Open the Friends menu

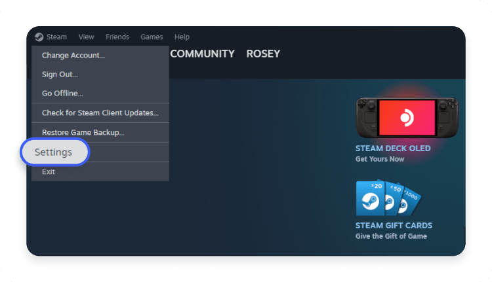pyautogui.click(x=117, y=37)
